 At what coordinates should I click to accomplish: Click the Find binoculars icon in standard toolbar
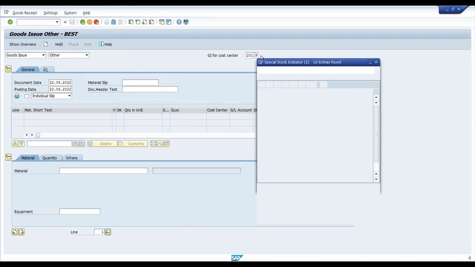[114, 22]
